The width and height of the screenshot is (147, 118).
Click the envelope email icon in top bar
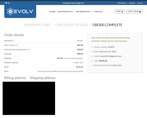click(6, 3)
